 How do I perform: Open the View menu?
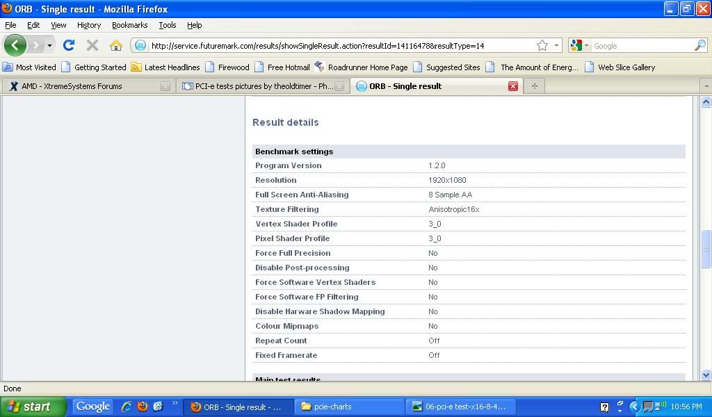point(58,25)
